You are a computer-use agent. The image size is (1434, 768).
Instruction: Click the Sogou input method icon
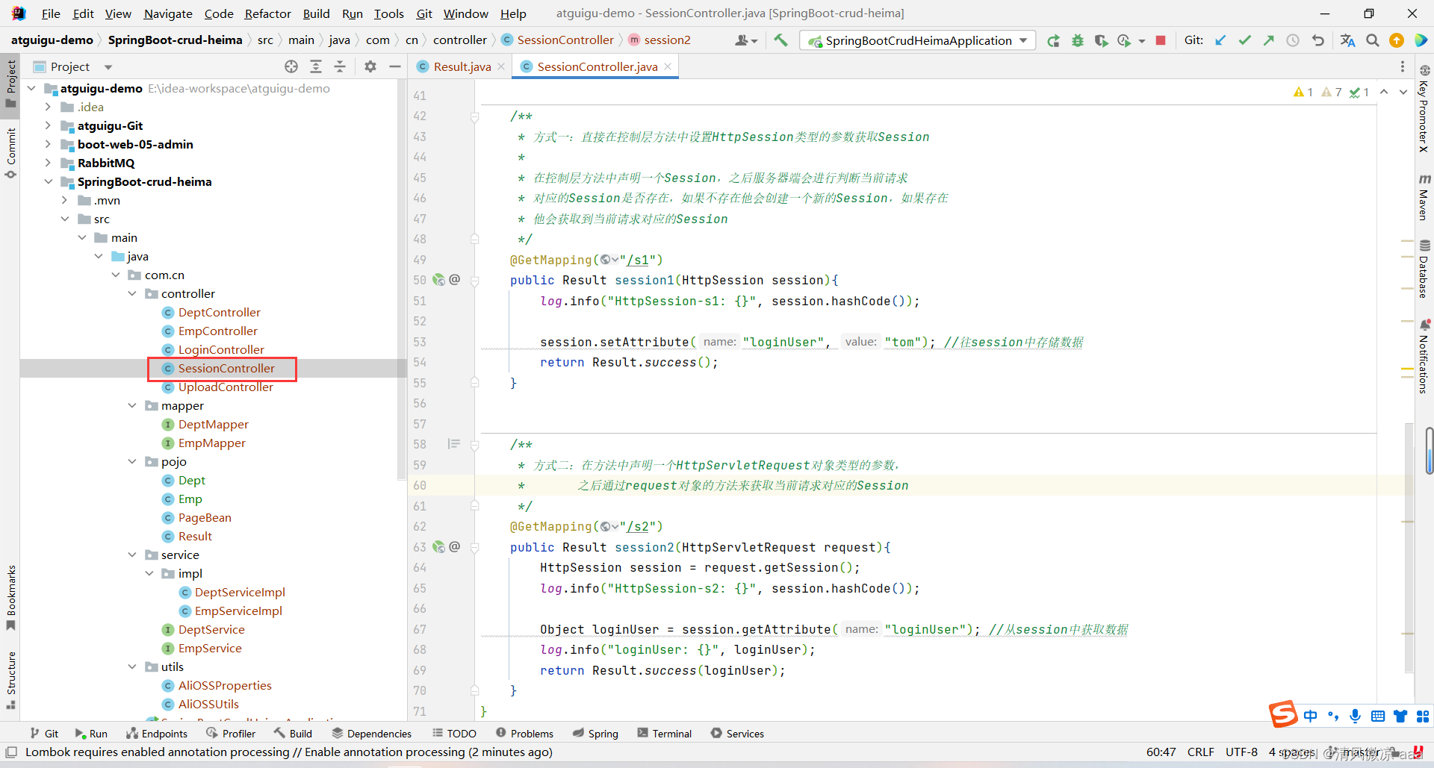click(x=1283, y=715)
